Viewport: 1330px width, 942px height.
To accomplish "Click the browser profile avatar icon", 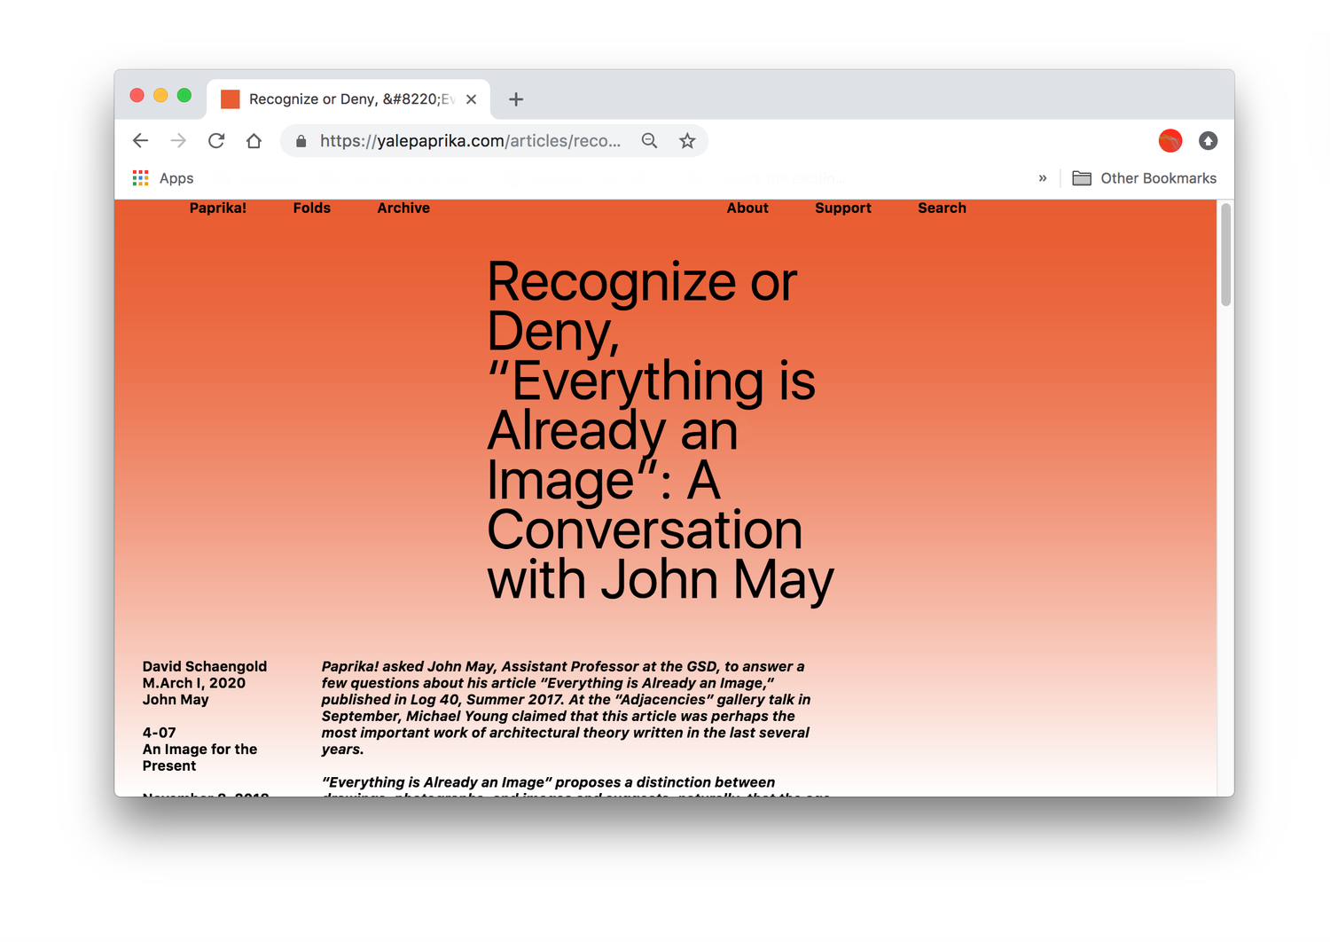I will click(x=1170, y=140).
